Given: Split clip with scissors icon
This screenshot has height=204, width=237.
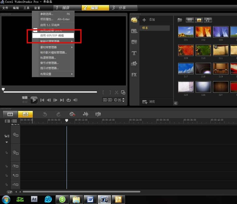Looking at the screenshot, I should coord(116,92).
